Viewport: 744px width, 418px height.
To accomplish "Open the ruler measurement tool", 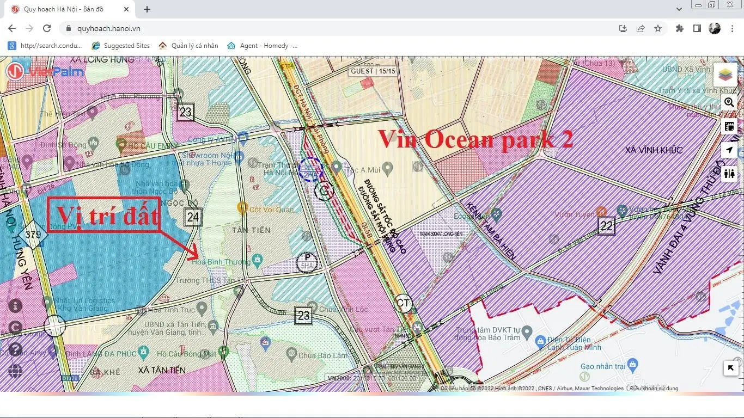I will (x=729, y=126).
